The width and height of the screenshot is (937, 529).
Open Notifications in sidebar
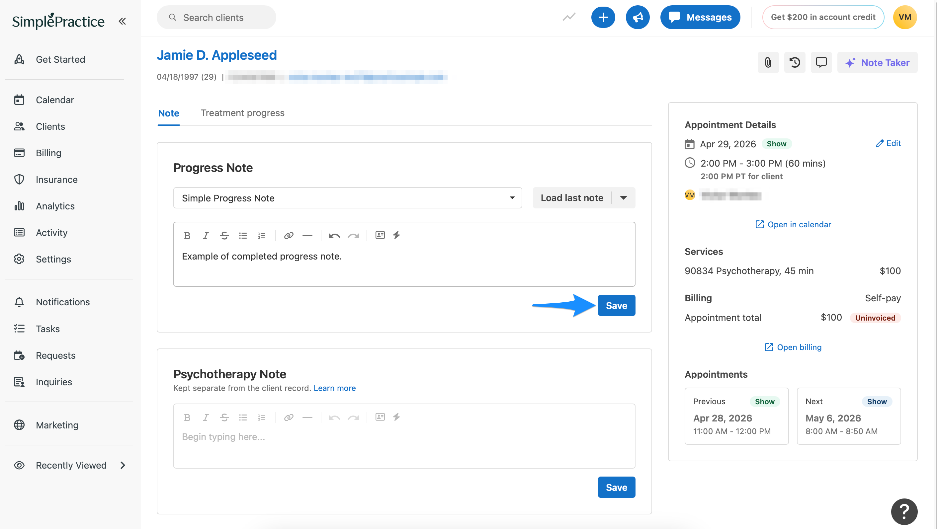[x=52, y=302]
